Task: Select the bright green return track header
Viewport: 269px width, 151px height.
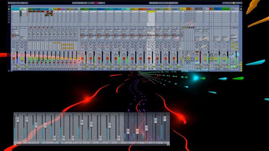Action: click(226, 9)
